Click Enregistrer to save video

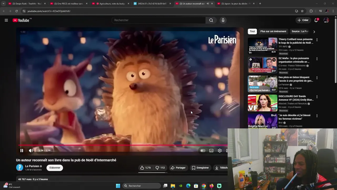(200, 168)
